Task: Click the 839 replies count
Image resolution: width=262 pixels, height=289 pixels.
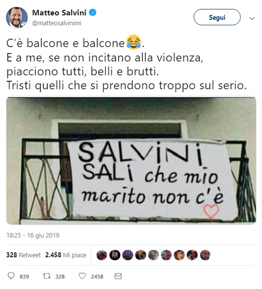Action: pos(24,277)
